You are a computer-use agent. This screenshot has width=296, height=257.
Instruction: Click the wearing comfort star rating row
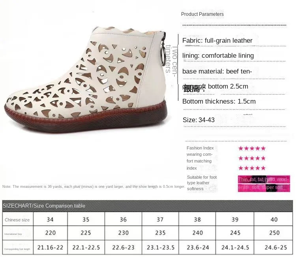coord(252,158)
